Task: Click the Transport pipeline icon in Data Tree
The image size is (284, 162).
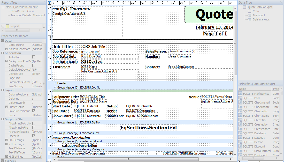Action: click(249, 15)
